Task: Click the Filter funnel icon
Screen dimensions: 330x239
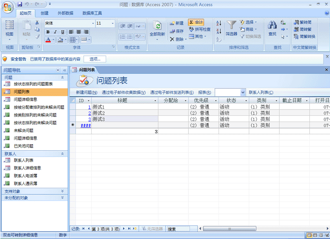Action: (231, 26)
